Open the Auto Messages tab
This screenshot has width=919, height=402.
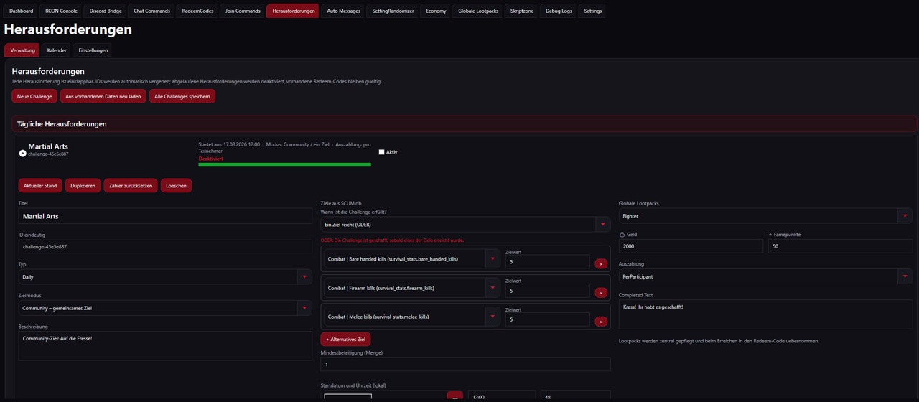[343, 11]
